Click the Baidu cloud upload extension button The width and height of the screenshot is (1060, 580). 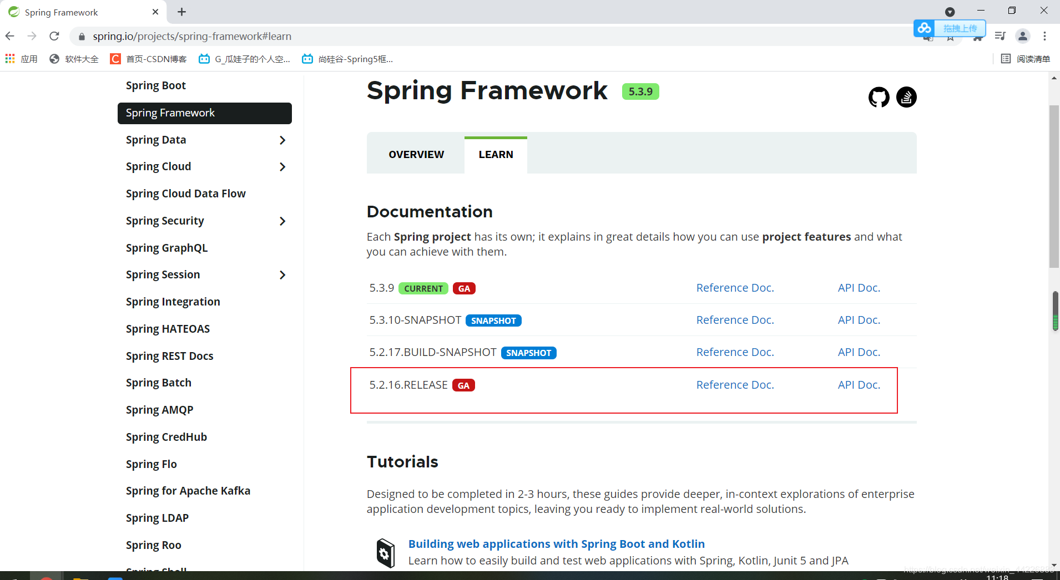coord(950,28)
